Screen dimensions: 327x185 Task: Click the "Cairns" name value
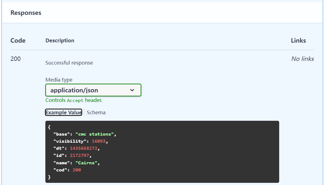(86, 162)
